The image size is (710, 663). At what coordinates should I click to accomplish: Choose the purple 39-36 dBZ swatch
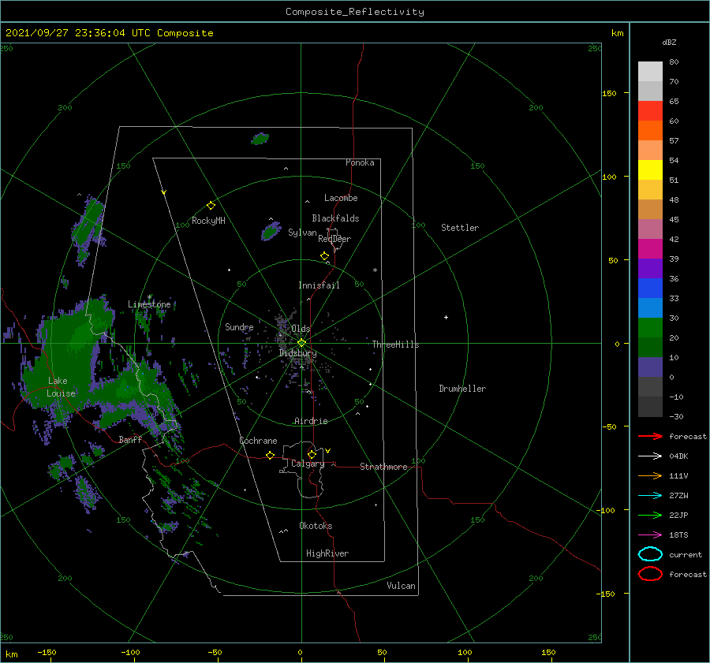click(650, 269)
